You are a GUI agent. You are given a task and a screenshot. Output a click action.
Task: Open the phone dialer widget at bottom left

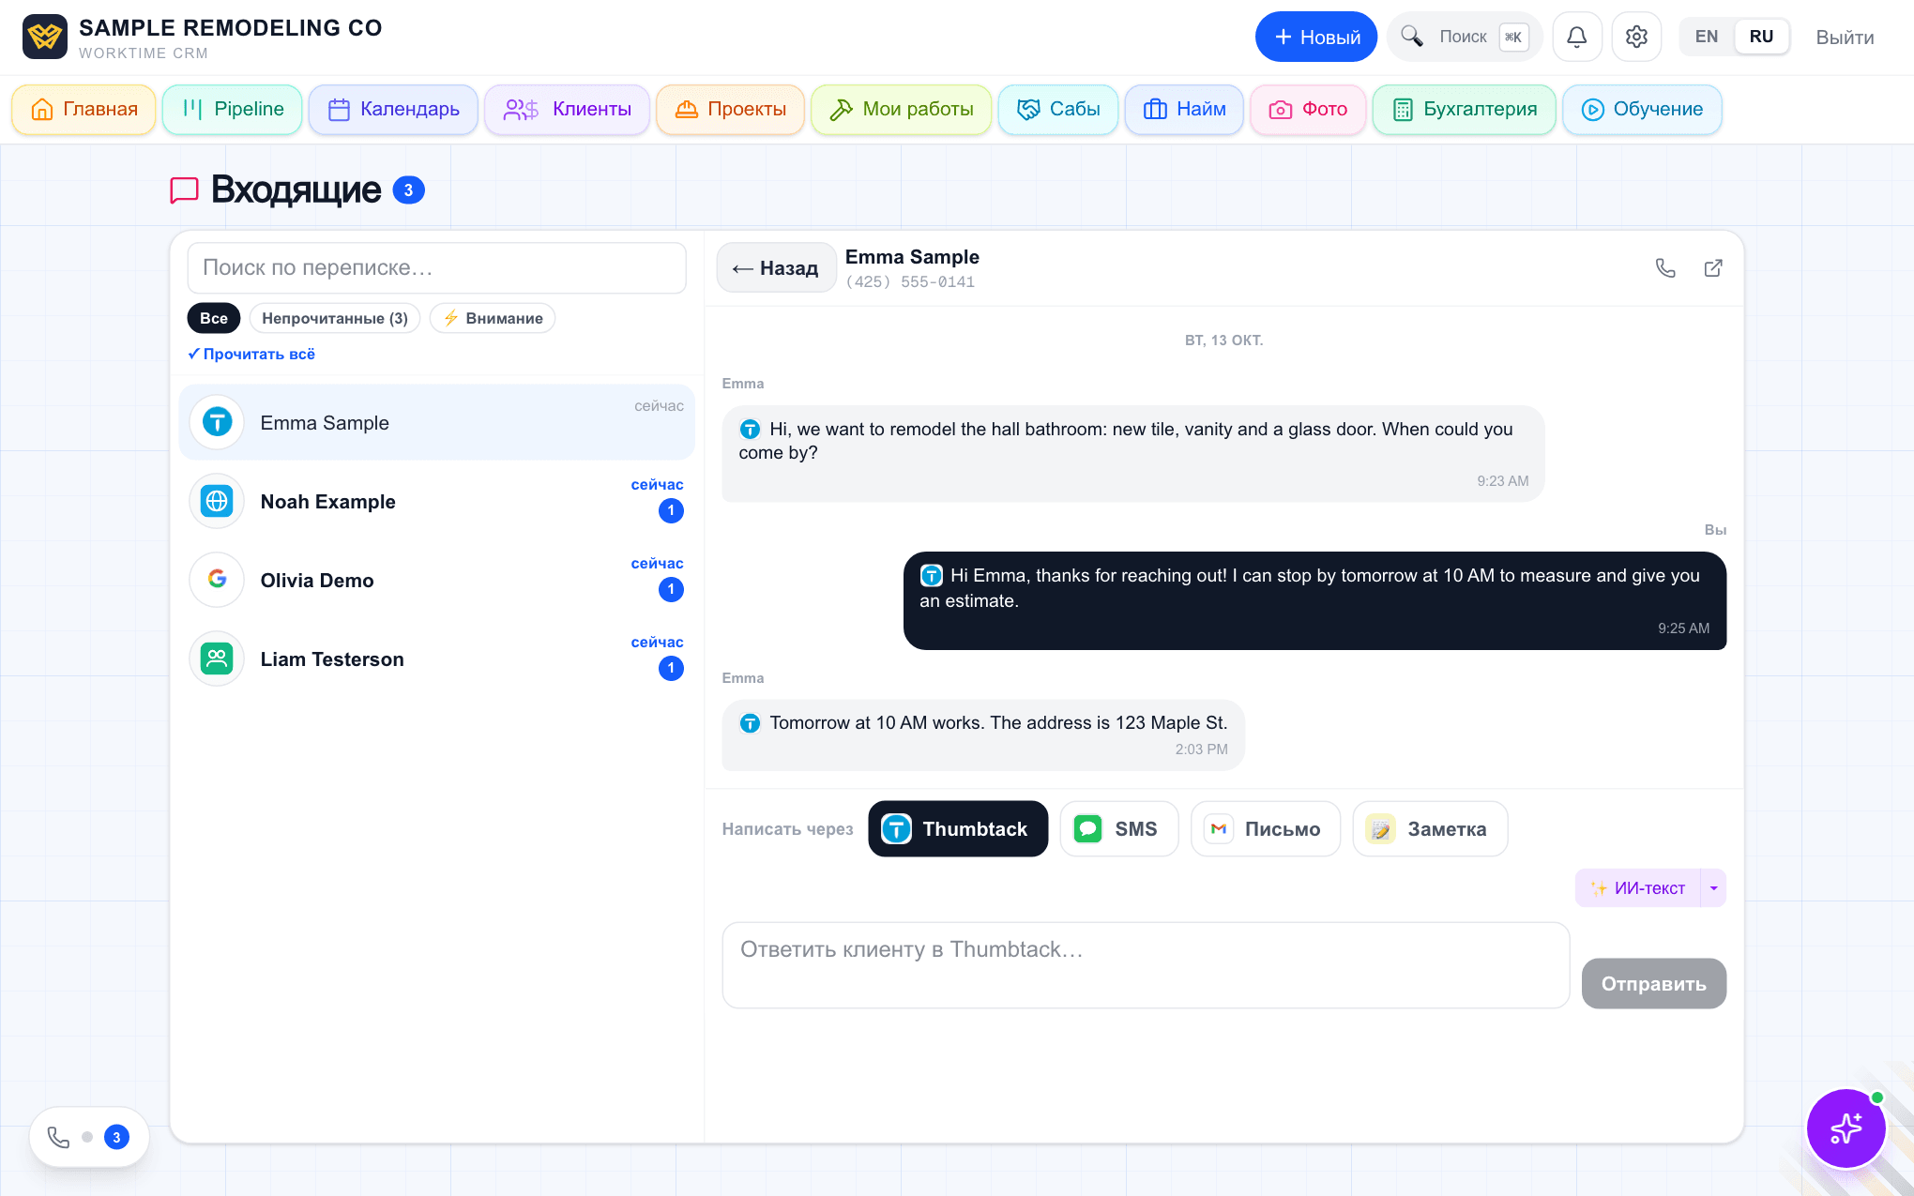(89, 1137)
